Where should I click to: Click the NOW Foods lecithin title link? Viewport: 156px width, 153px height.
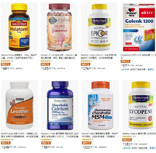[20, 135]
